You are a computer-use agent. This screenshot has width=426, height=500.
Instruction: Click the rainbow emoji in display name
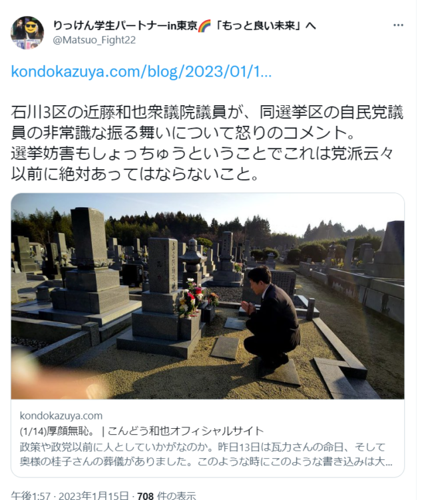point(204,25)
